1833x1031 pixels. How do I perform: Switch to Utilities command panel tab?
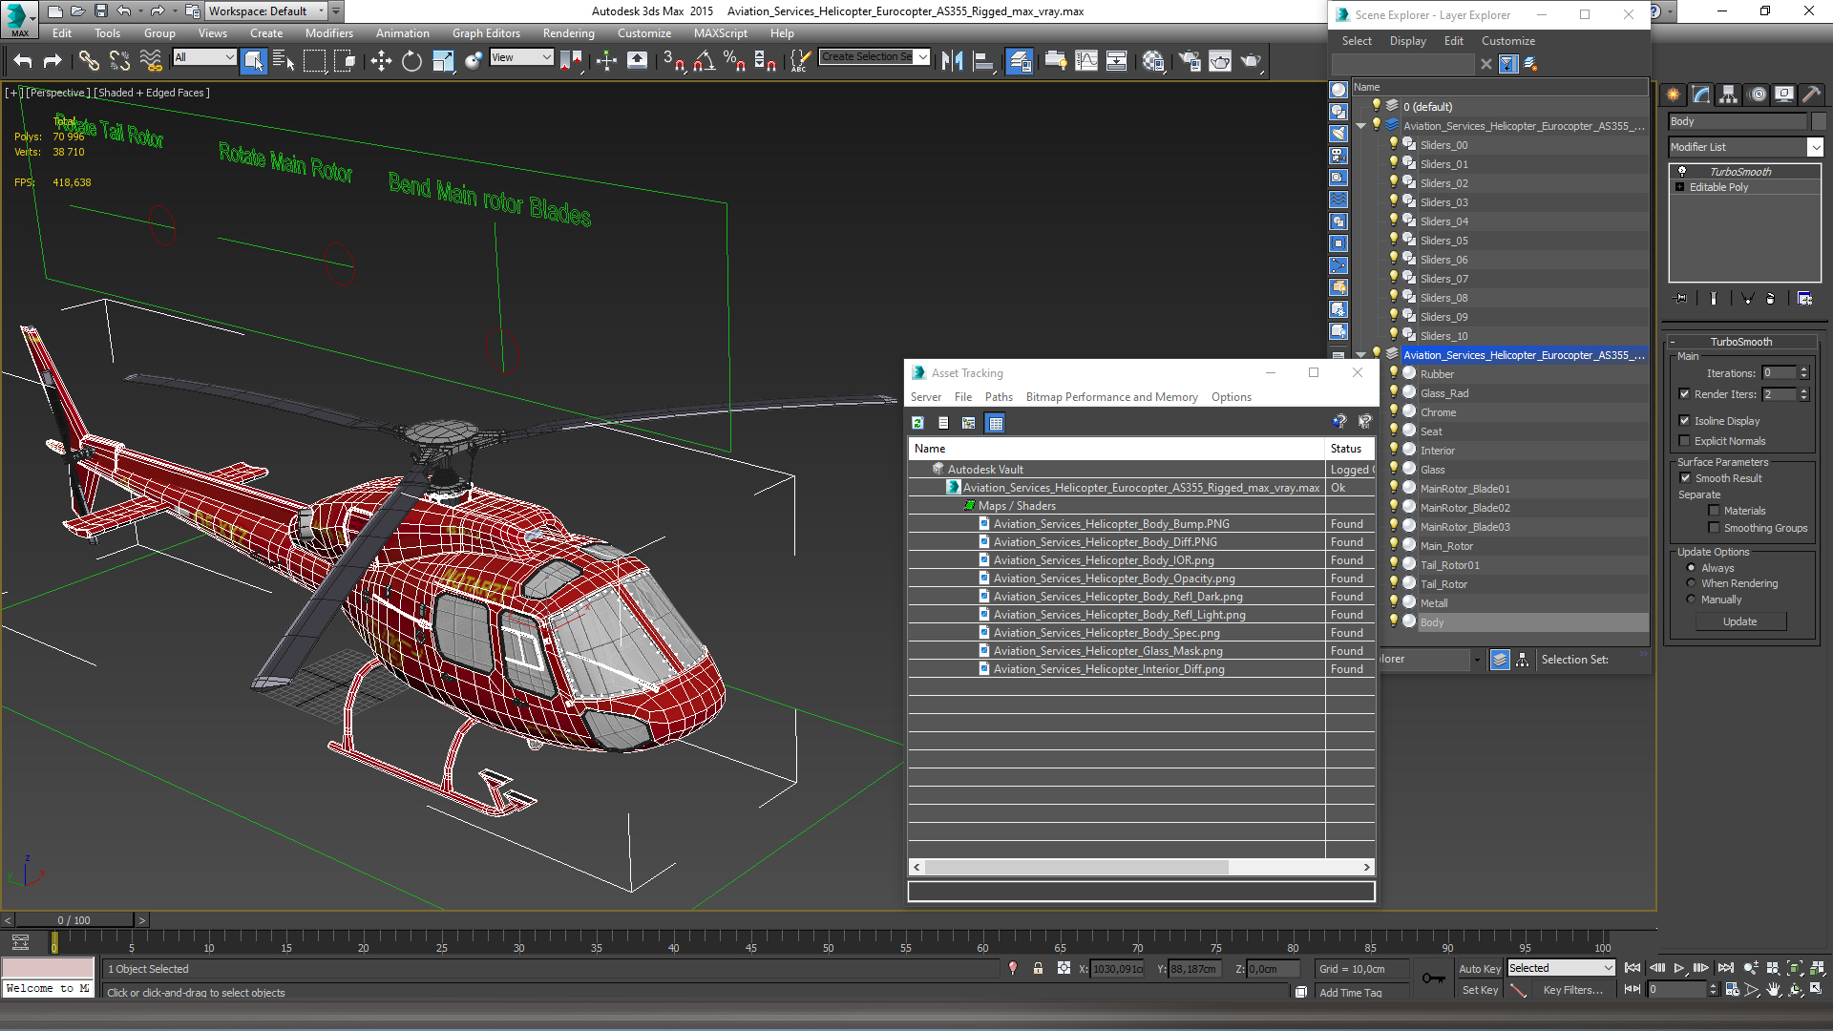[x=1812, y=95]
